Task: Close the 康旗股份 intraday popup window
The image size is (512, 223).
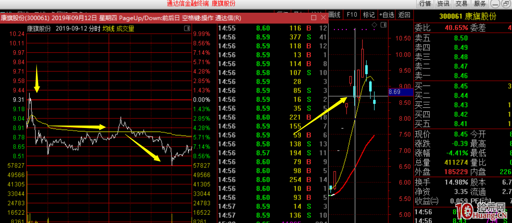Action: click(x=323, y=18)
